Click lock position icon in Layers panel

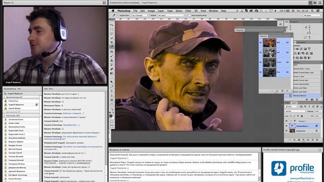tap(298, 116)
